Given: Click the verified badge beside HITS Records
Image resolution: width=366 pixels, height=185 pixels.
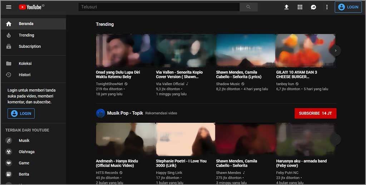Looking at the screenshot, I should point(121,172).
